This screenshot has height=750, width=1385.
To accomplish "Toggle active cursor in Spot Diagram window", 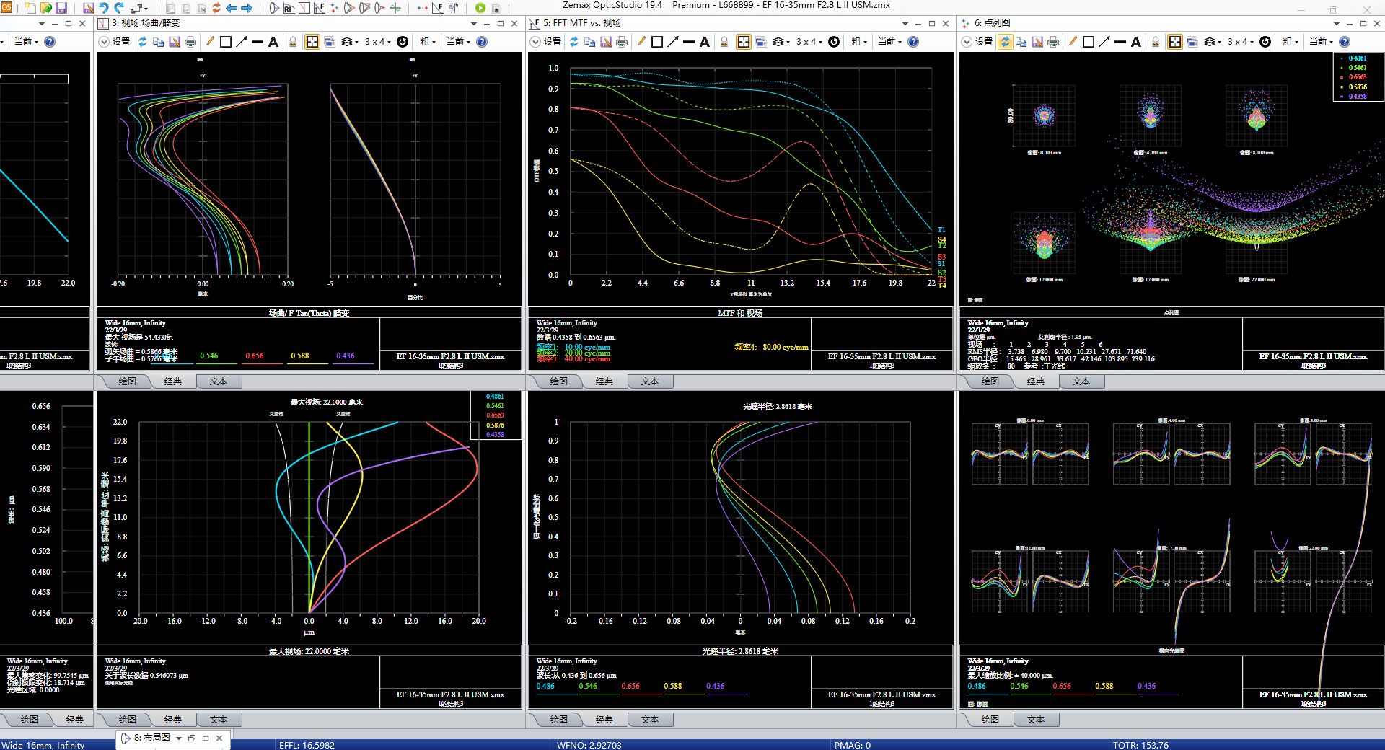I will [1175, 42].
